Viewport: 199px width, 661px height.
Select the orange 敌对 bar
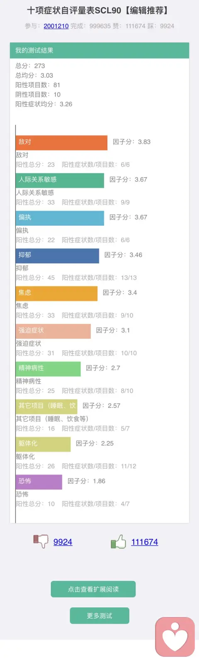pyautogui.click(x=61, y=142)
